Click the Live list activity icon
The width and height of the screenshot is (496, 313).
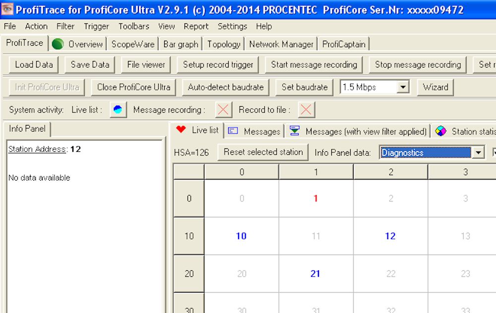(118, 110)
